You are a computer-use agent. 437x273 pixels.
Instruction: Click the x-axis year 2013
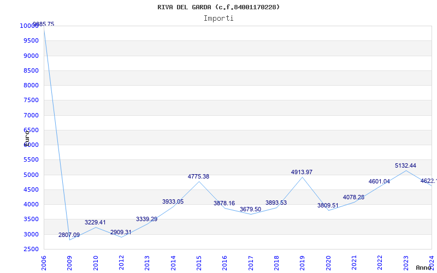[147, 263]
